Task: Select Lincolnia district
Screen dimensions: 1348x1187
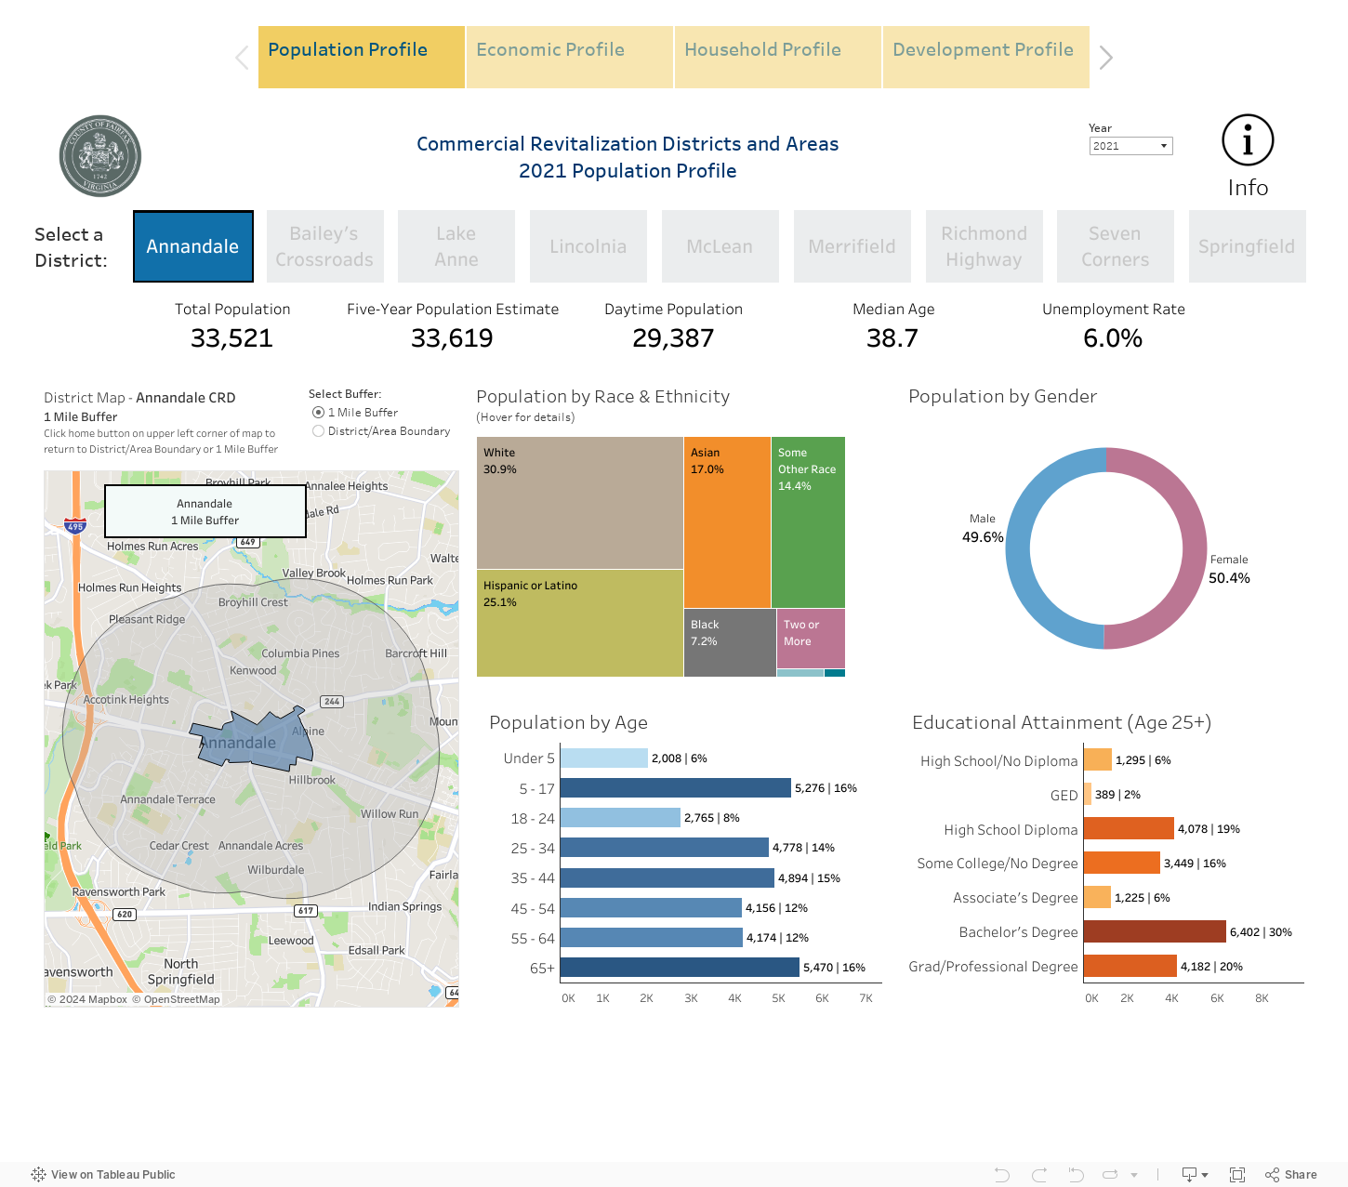Action: [588, 246]
